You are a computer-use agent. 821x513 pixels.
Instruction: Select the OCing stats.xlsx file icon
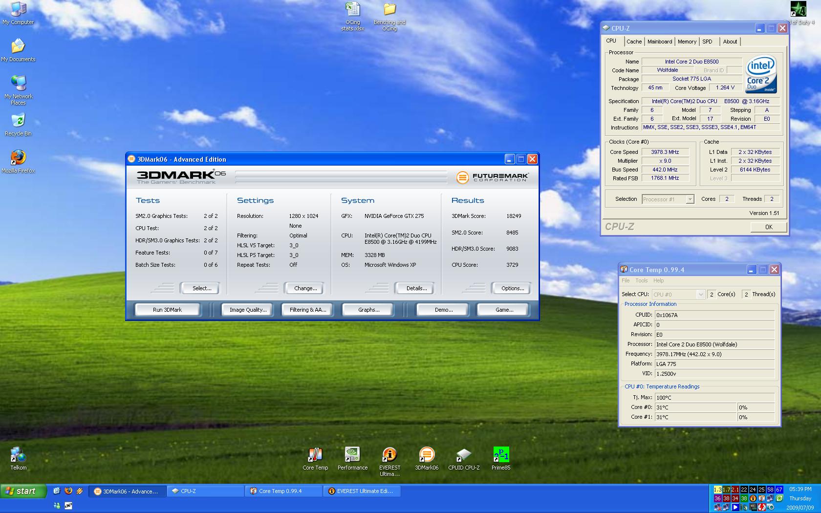pos(352,16)
